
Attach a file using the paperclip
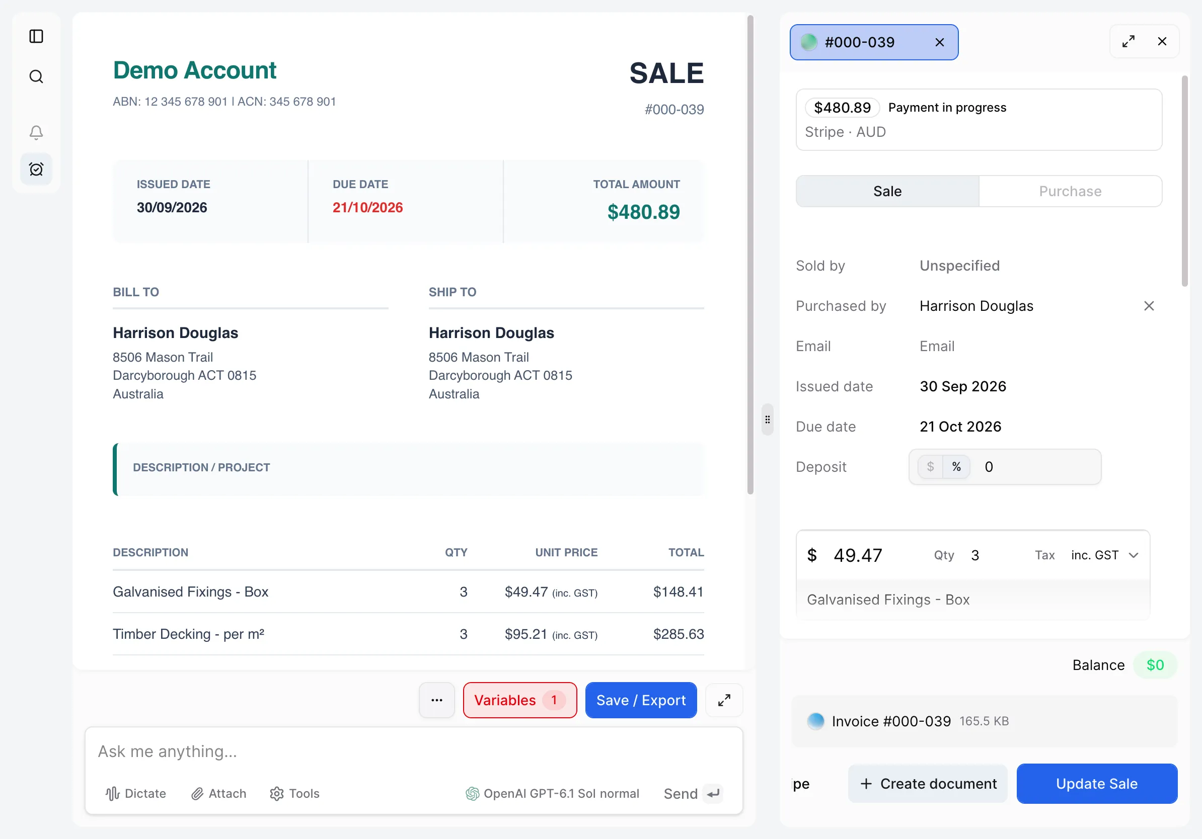click(x=218, y=794)
